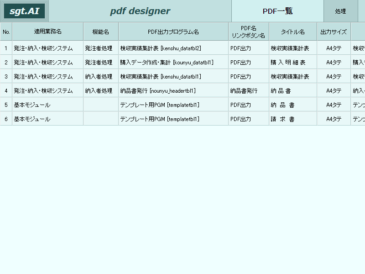Click the No. column header
This screenshot has width=365, height=274.
[x=6, y=32]
